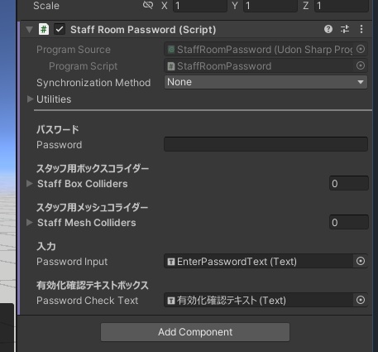This screenshot has width=378, height=352.
Task: Expand the Staff Box Colliders array
Action: pyautogui.click(x=30, y=184)
